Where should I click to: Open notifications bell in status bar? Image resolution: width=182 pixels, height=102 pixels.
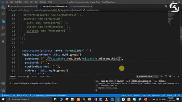coord(179,95)
